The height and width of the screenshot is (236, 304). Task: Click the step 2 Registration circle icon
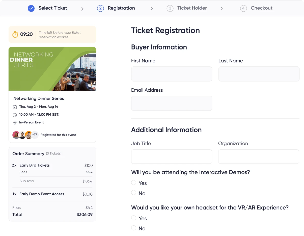point(100,8)
